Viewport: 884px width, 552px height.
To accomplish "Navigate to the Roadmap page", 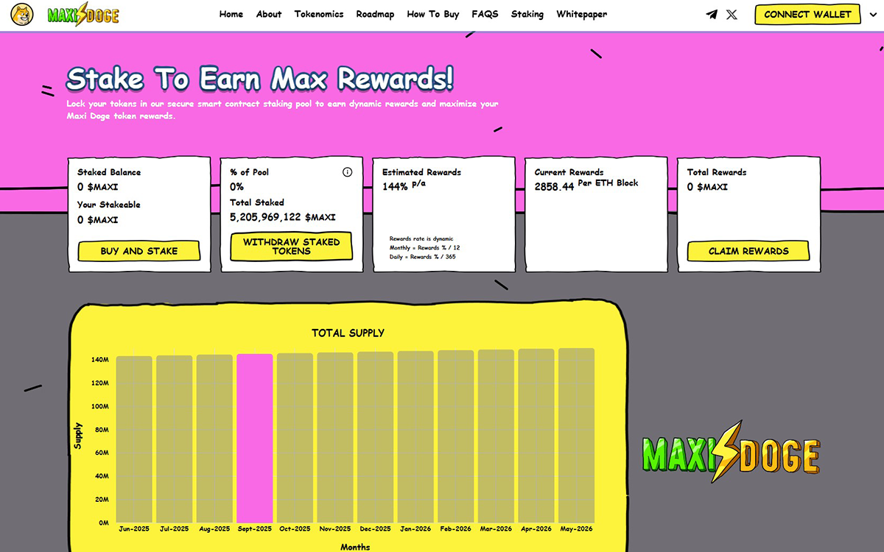I will 375,14.
